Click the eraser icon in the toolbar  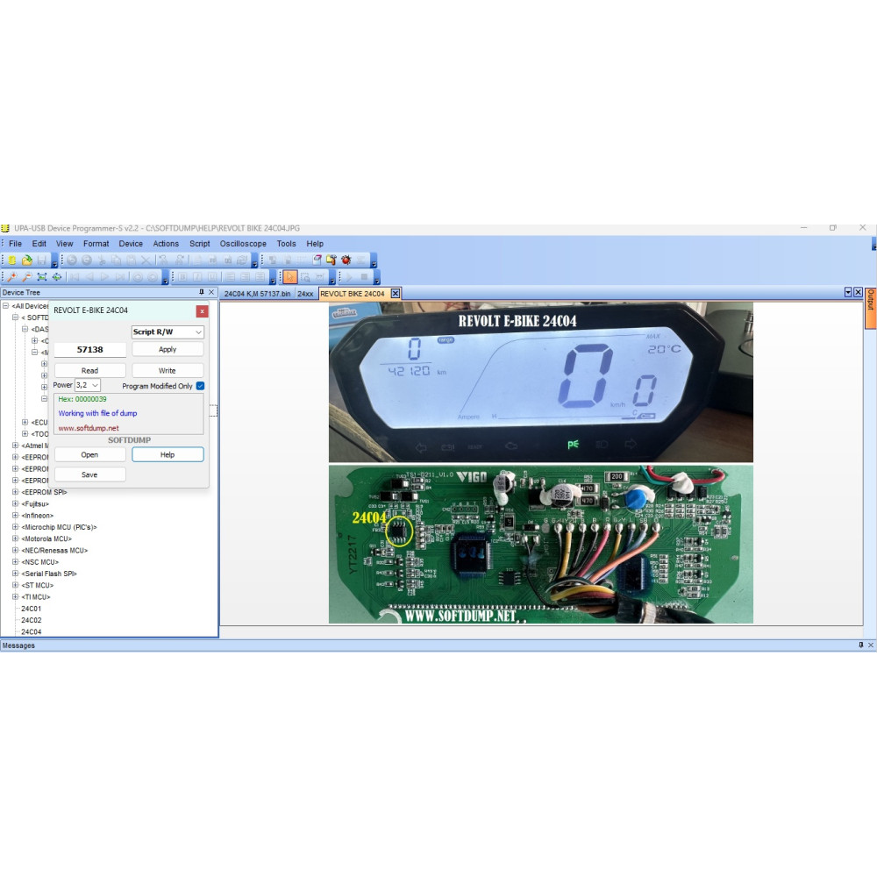click(317, 260)
